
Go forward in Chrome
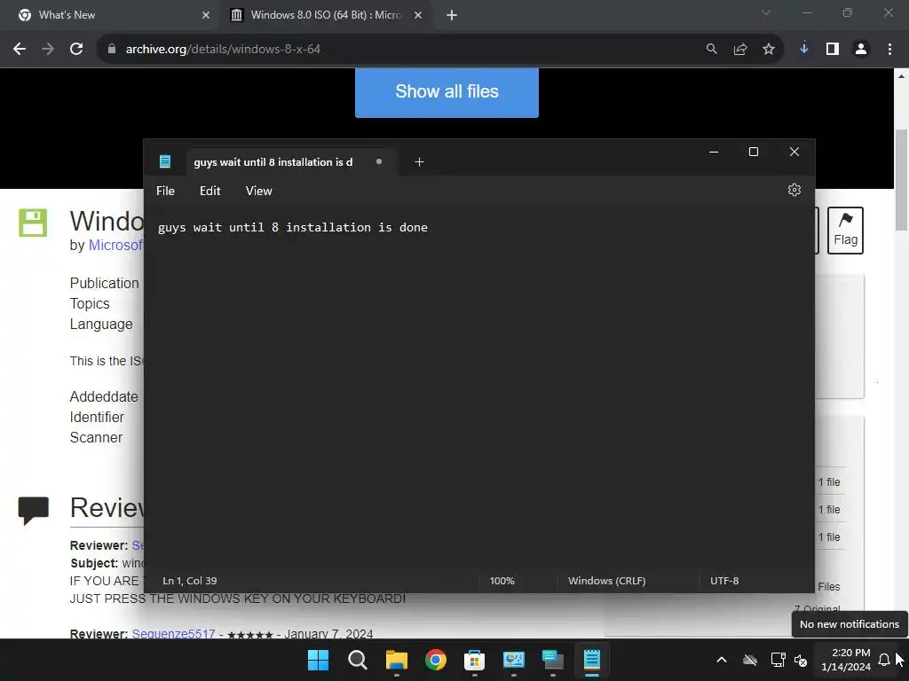pyautogui.click(x=48, y=50)
